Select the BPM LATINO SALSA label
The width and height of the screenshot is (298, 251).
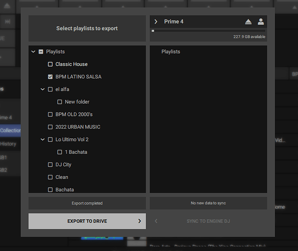click(79, 77)
